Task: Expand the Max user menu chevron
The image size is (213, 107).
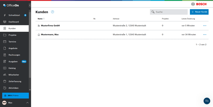Action: pyautogui.click(x=27, y=103)
